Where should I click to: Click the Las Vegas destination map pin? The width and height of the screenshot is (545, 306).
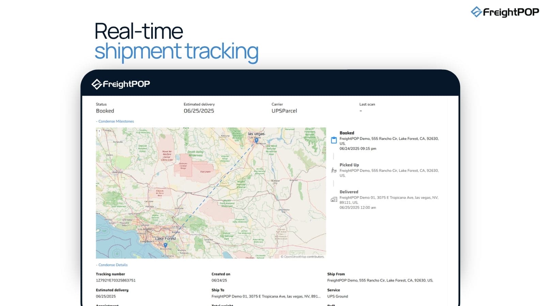pos(256,140)
